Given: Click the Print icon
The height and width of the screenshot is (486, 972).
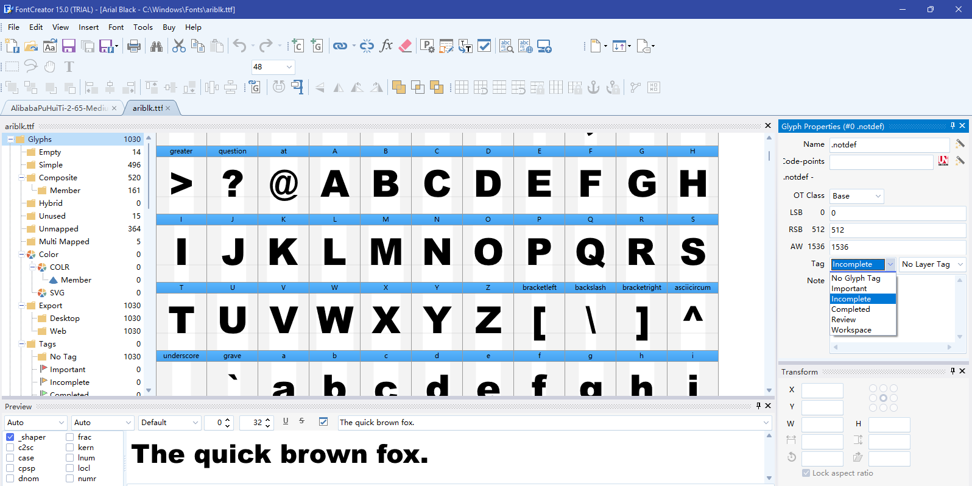Looking at the screenshot, I should [134, 46].
